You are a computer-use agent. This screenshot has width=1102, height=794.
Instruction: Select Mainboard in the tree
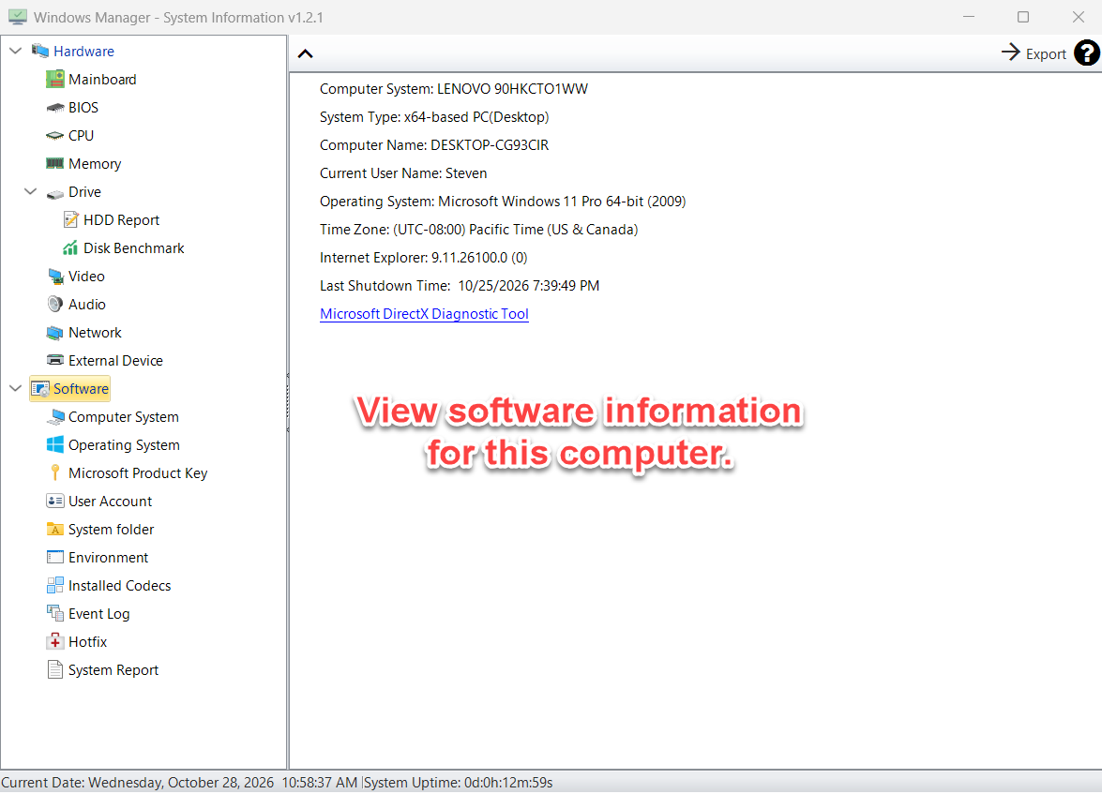pos(102,80)
